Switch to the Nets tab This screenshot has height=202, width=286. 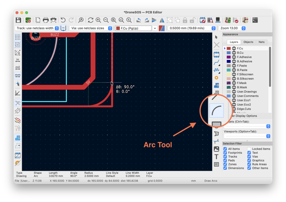pyautogui.click(x=261, y=42)
